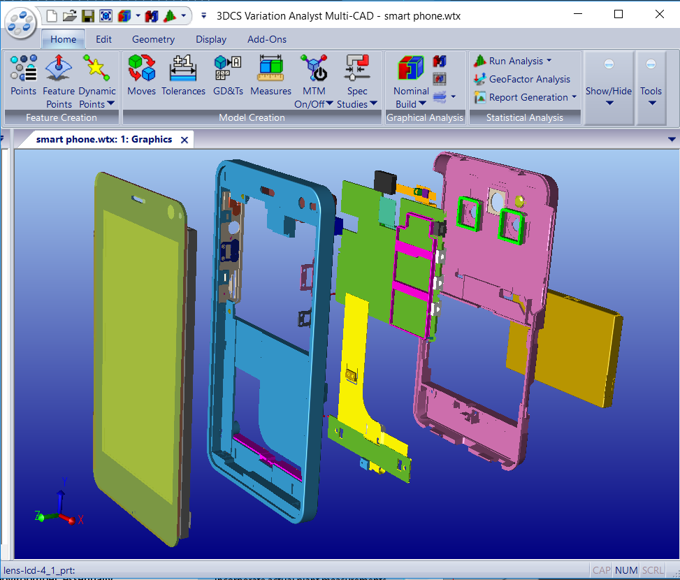Open the Moves tool
The width and height of the screenshot is (680, 580).
tap(141, 76)
